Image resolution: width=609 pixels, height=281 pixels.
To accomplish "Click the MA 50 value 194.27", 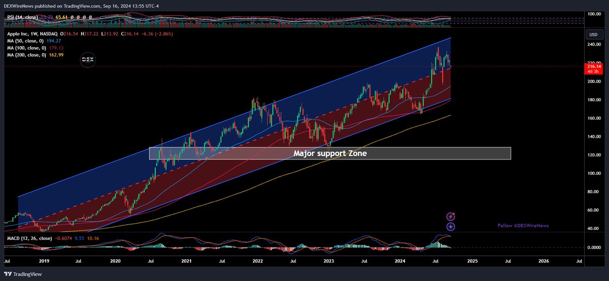I will pos(53,40).
